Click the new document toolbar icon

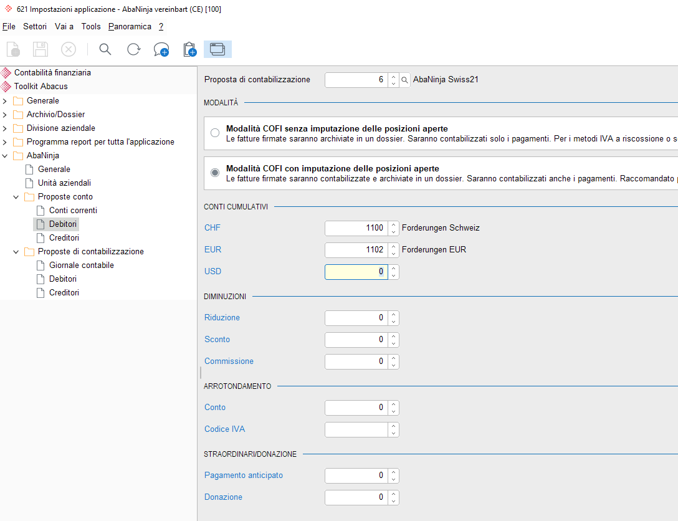pos(13,49)
